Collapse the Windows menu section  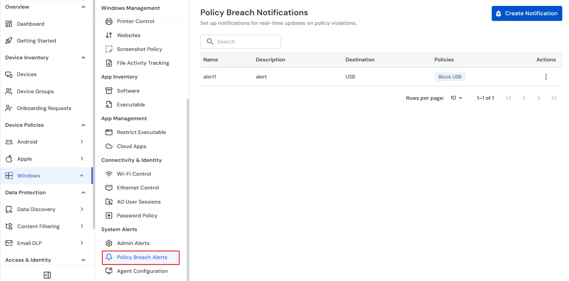coord(81,175)
